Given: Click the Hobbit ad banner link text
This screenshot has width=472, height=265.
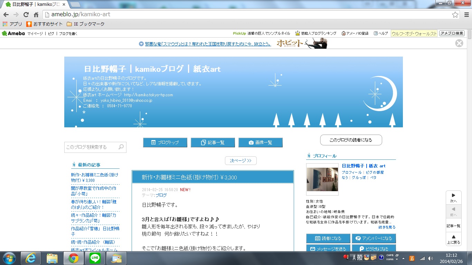Looking at the screenshot, I should coord(208,44).
